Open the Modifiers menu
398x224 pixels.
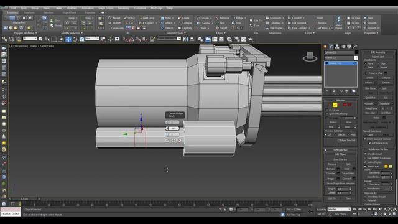click(72, 8)
